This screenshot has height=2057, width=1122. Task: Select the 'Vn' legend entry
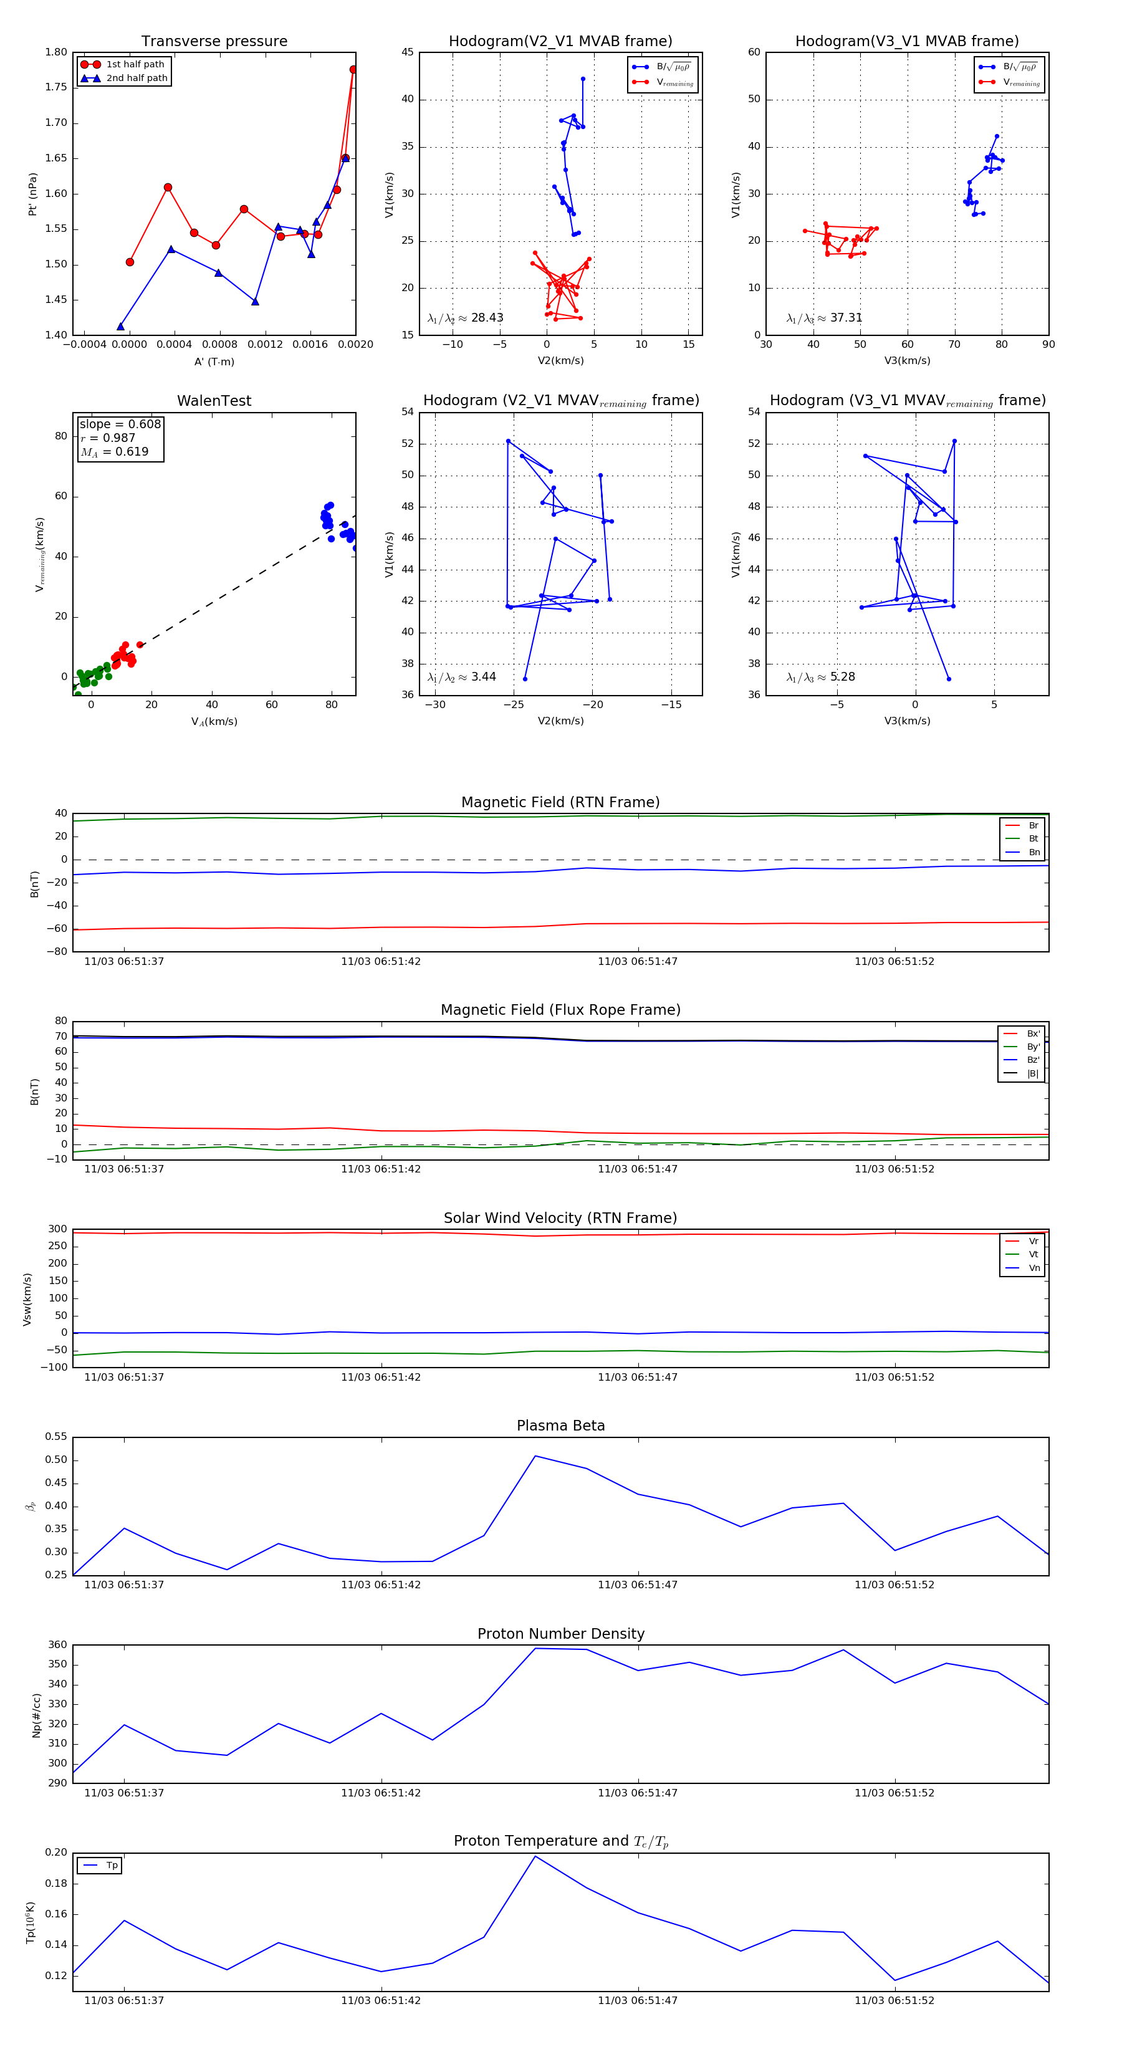click(x=1022, y=1268)
